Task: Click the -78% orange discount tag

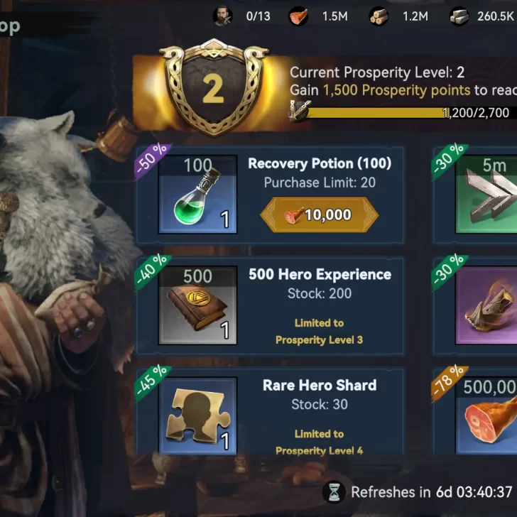Action: tap(449, 383)
